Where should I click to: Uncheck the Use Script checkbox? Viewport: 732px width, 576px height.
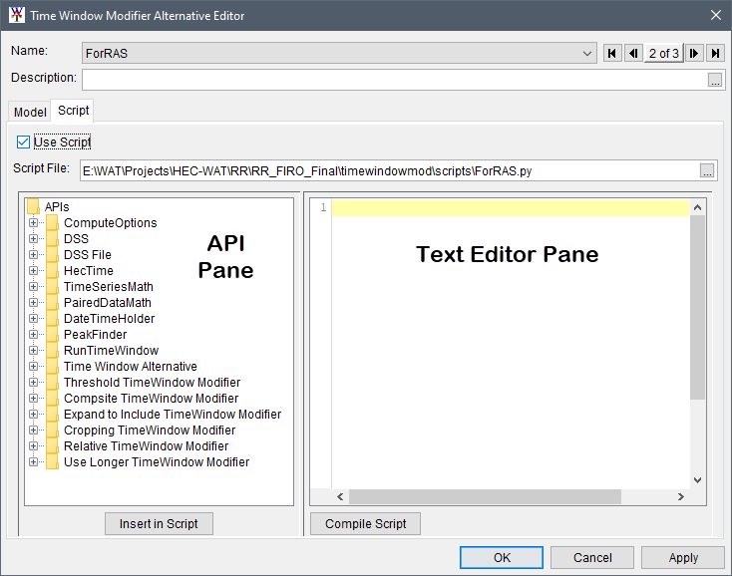click(x=24, y=143)
